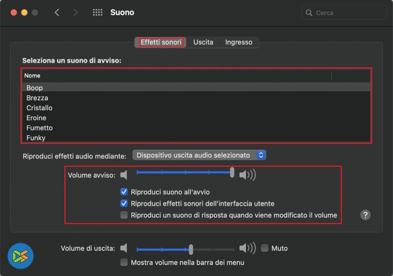Enable sound feedback when volume is changed
The height and width of the screenshot is (276, 393).
point(124,215)
